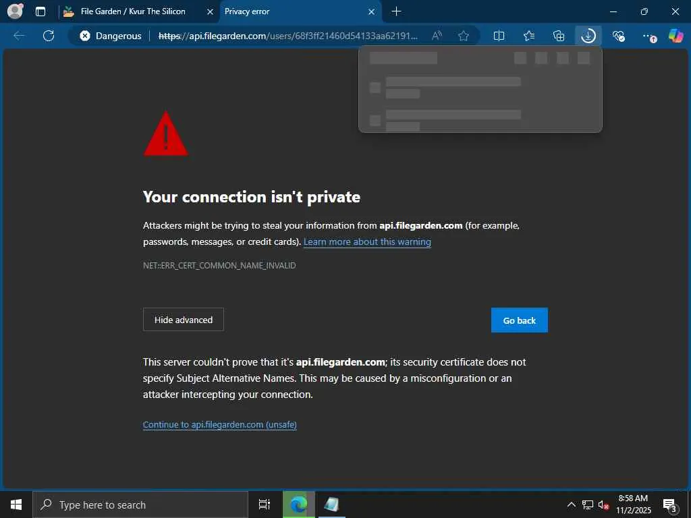
Task: Restore down the Edge window
Action: pos(644,11)
